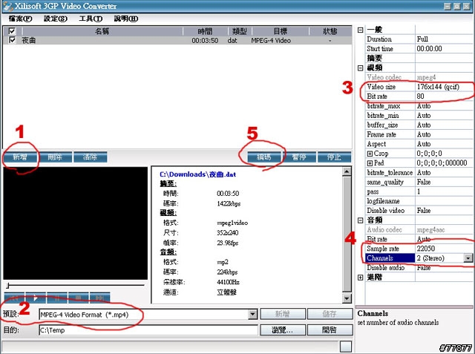Image resolution: width=475 pixels, height=354 pixels.
Task: Click the file info scrollbar up arrow
Action: tap(347, 171)
